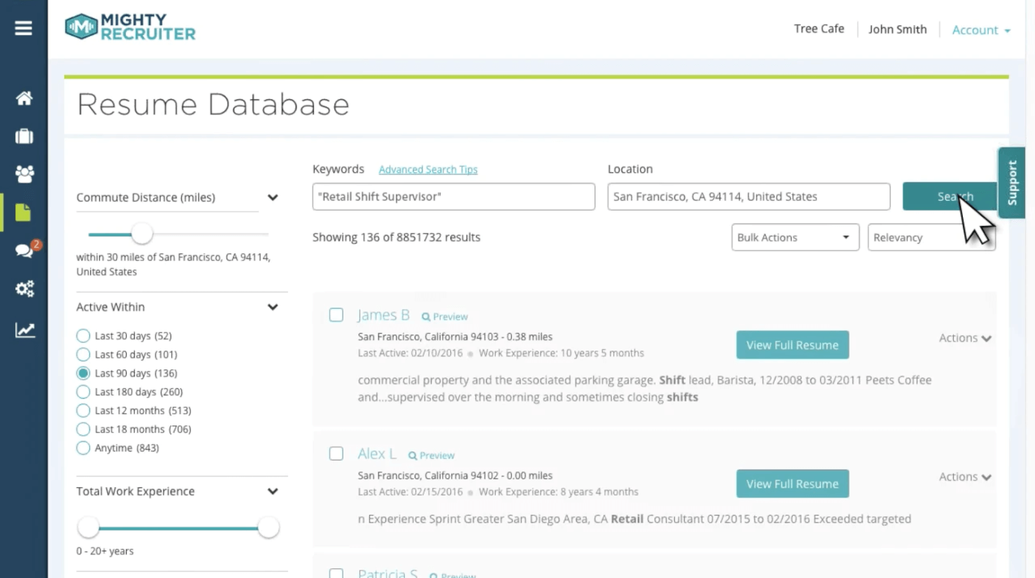Click the candidates people icon in sidebar

pyautogui.click(x=23, y=174)
